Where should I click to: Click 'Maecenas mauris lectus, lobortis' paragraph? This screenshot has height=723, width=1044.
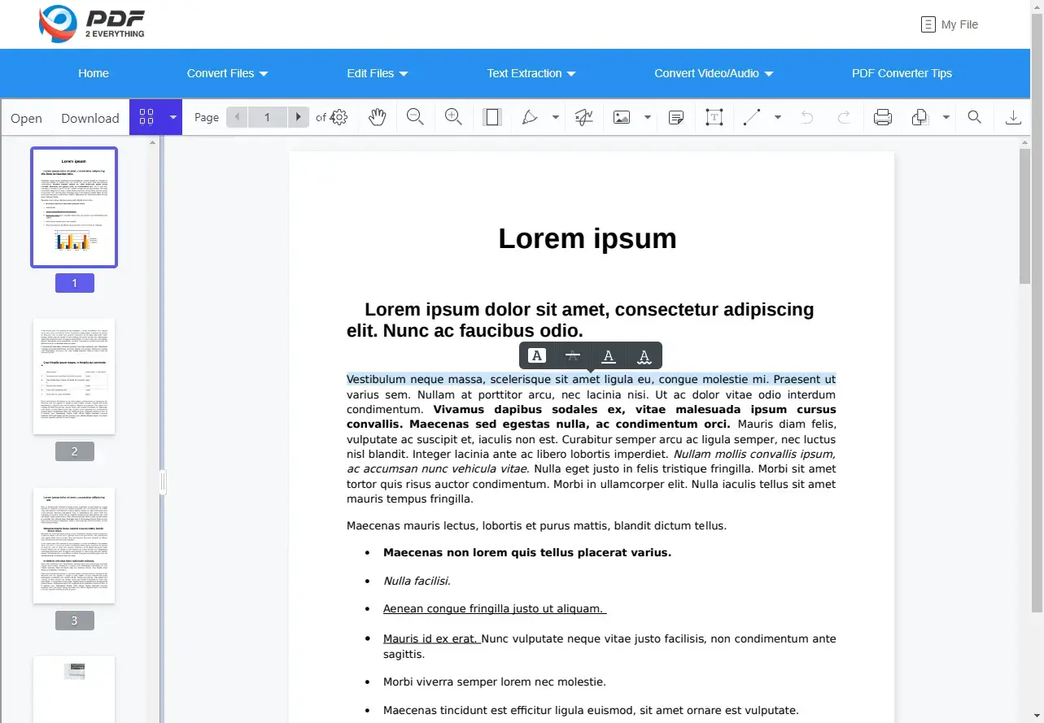point(536,525)
